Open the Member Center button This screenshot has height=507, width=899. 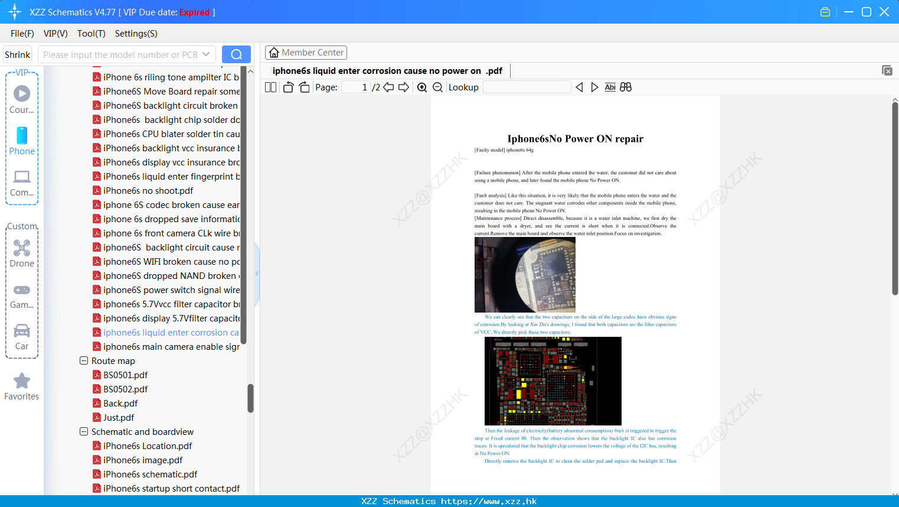click(x=306, y=53)
